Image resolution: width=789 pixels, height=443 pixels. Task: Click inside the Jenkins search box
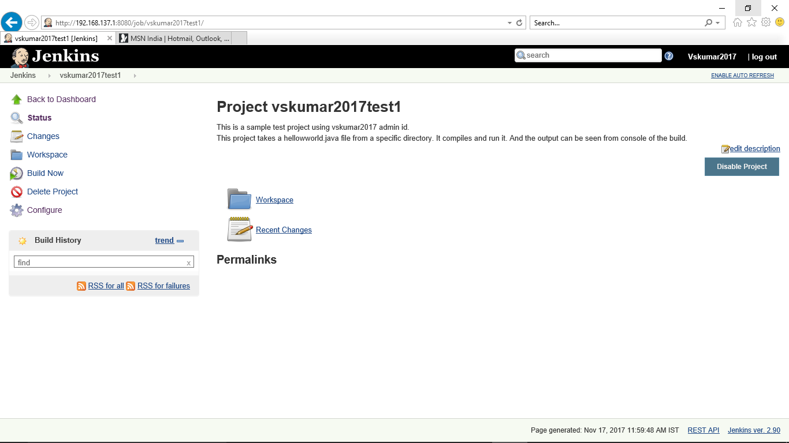click(589, 55)
